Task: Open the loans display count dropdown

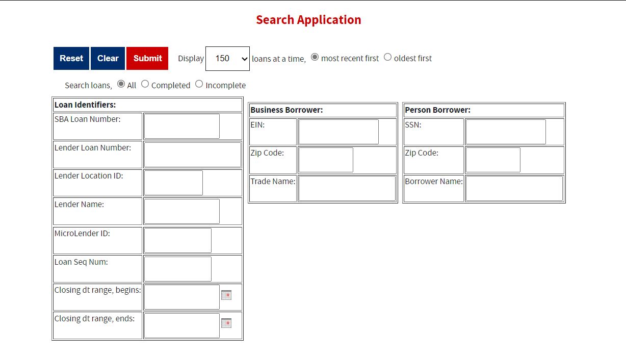Action: [227, 59]
